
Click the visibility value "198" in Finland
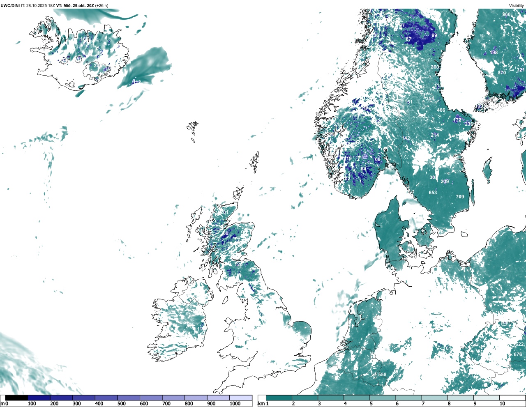(x=494, y=53)
